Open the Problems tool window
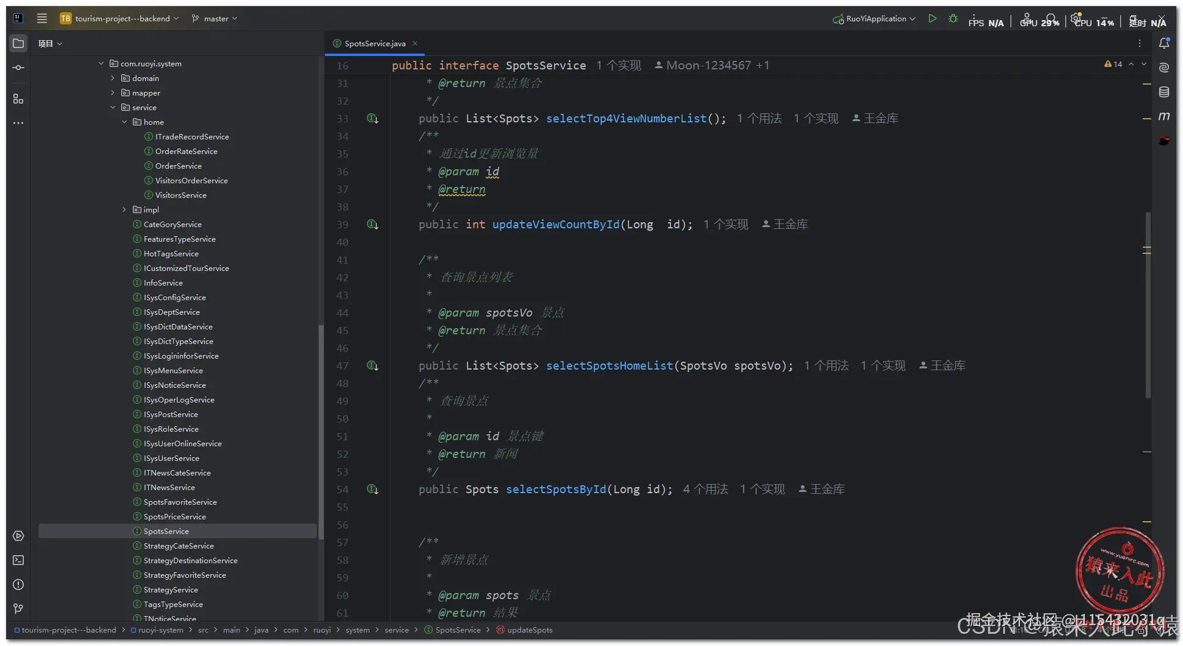 pos(18,585)
